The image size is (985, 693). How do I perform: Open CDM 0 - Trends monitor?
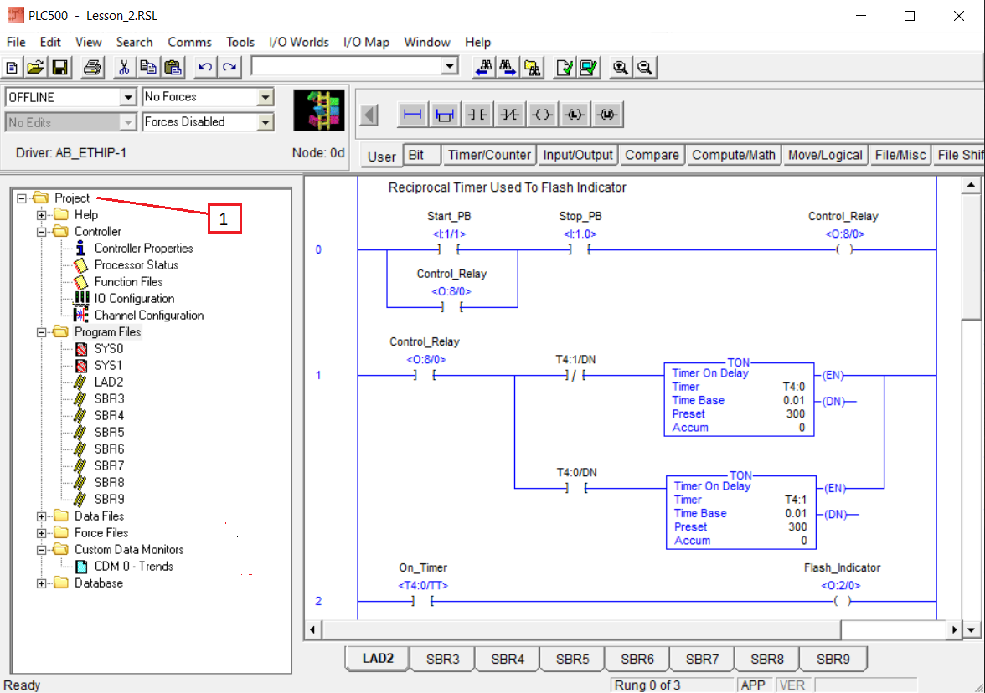pyautogui.click(x=134, y=566)
